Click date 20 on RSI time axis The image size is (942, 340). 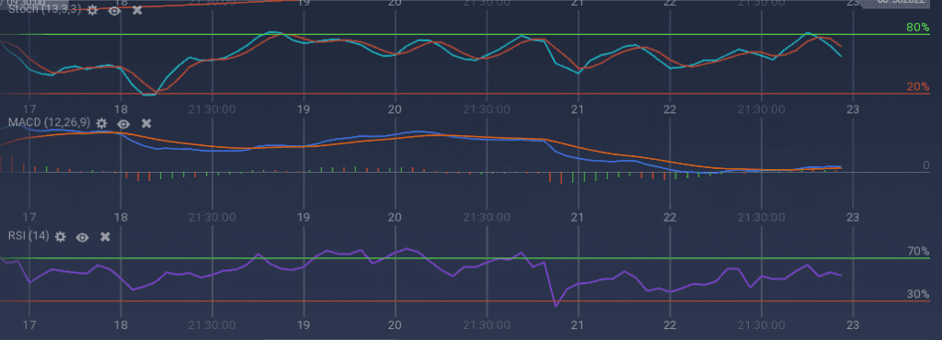click(395, 324)
